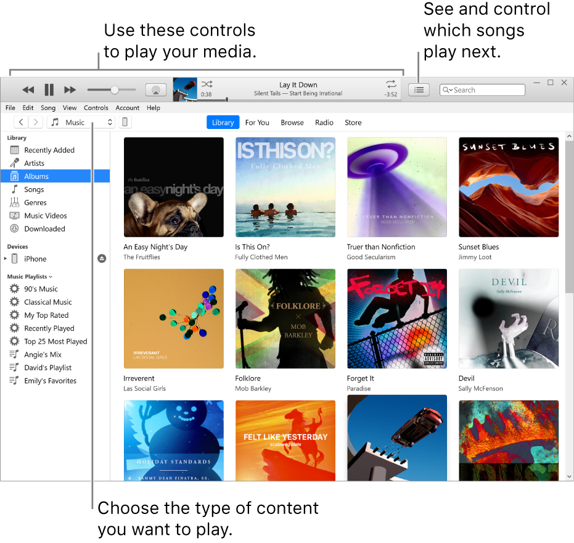This screenshot has height=543, width=574.
Task: Show the Up Next song list
Action: [x=419, y=90]
